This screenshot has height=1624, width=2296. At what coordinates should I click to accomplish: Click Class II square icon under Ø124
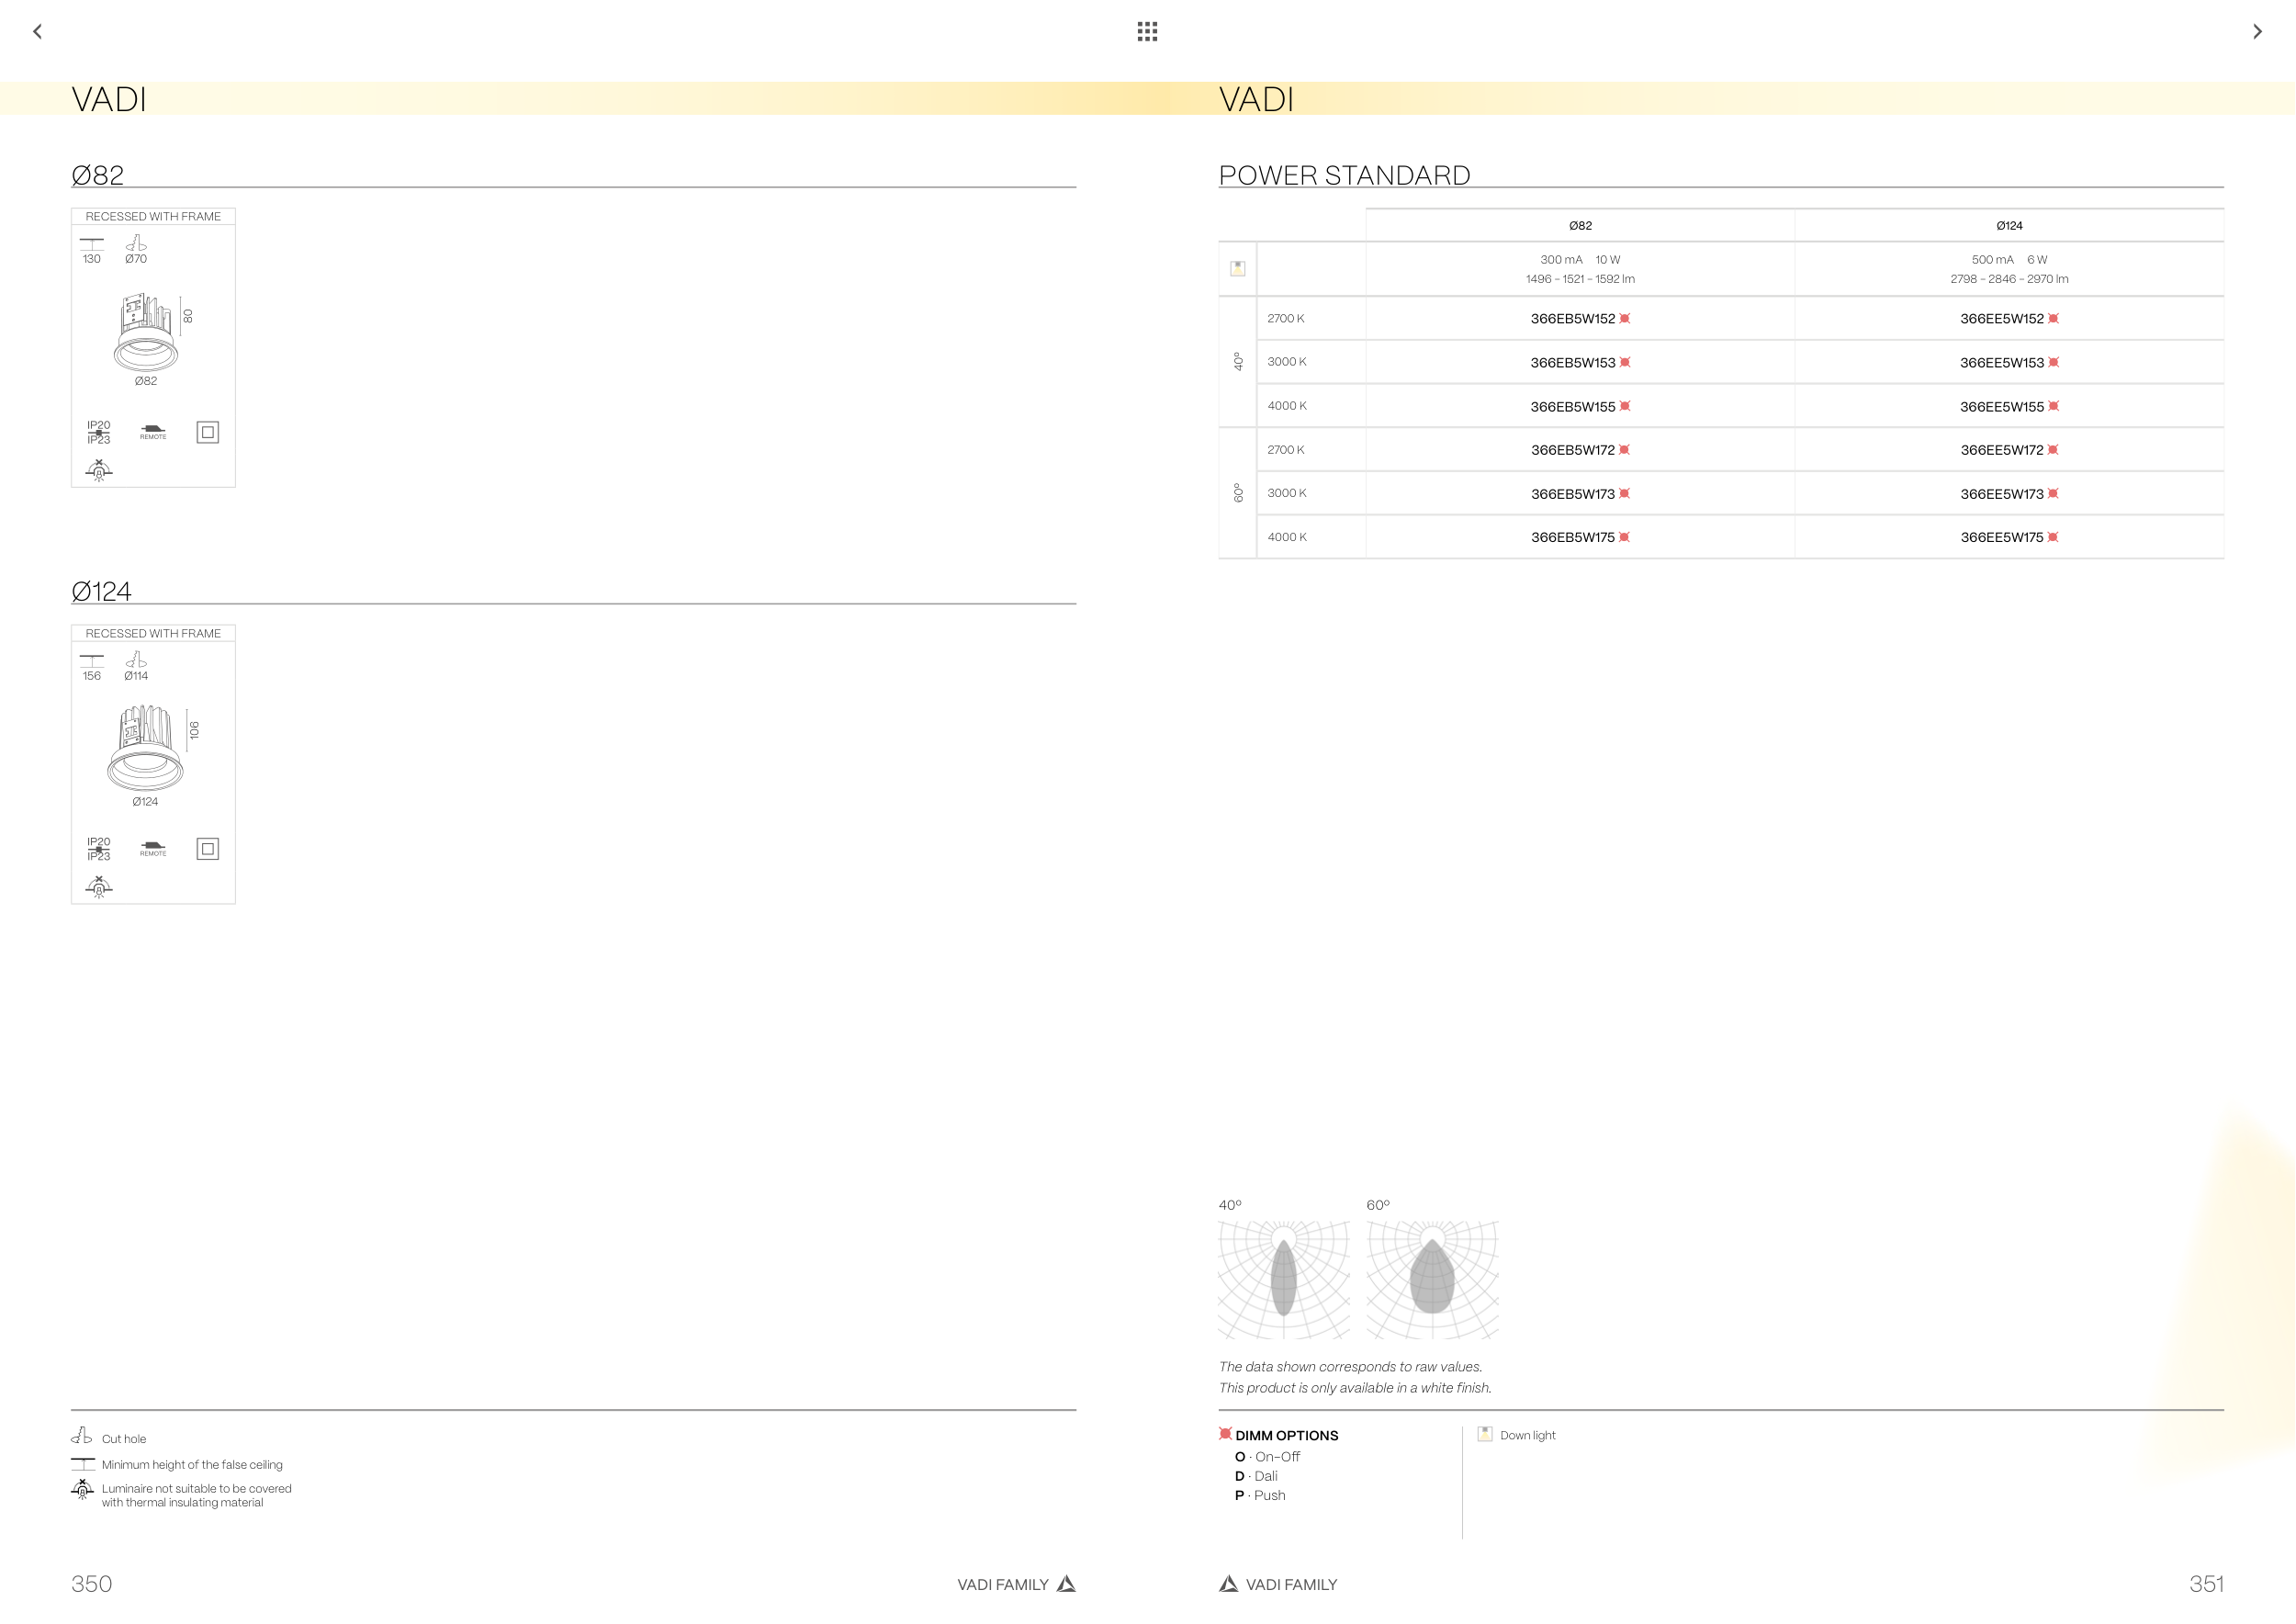(x=207, y=849)
